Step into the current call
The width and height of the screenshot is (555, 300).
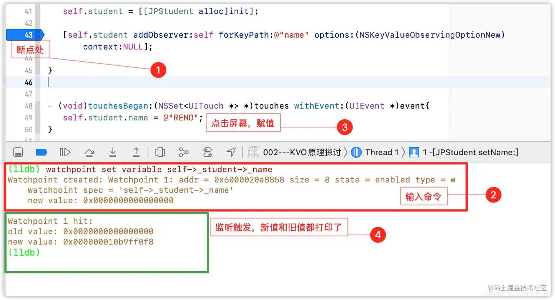[113, 152]
